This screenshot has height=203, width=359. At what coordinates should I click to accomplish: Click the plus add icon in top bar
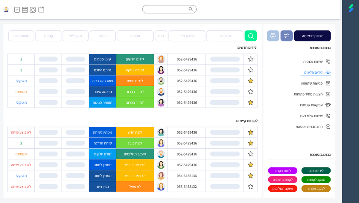point(17,10)
